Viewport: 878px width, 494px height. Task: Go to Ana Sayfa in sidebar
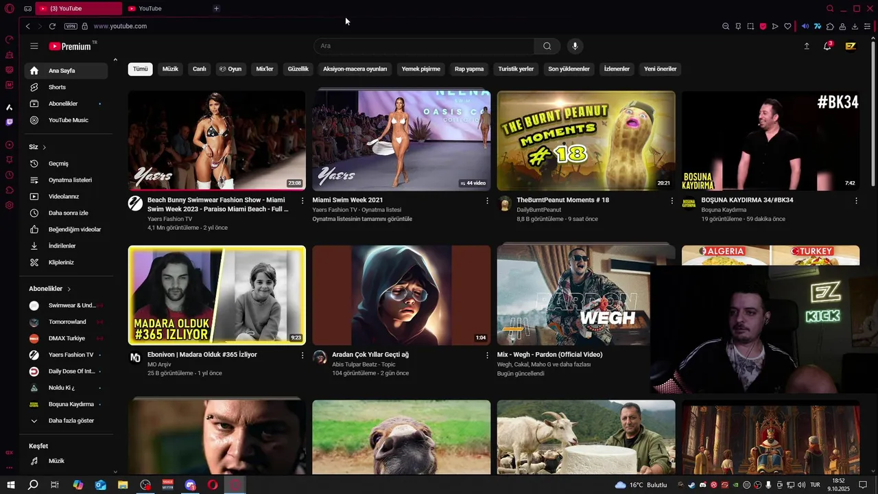coord(67,71)
